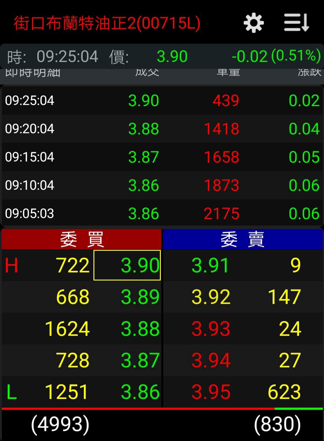This screenshot has height=441, width=324.
Task: Tap the ask price 3.95
Action: coord(211,392)
